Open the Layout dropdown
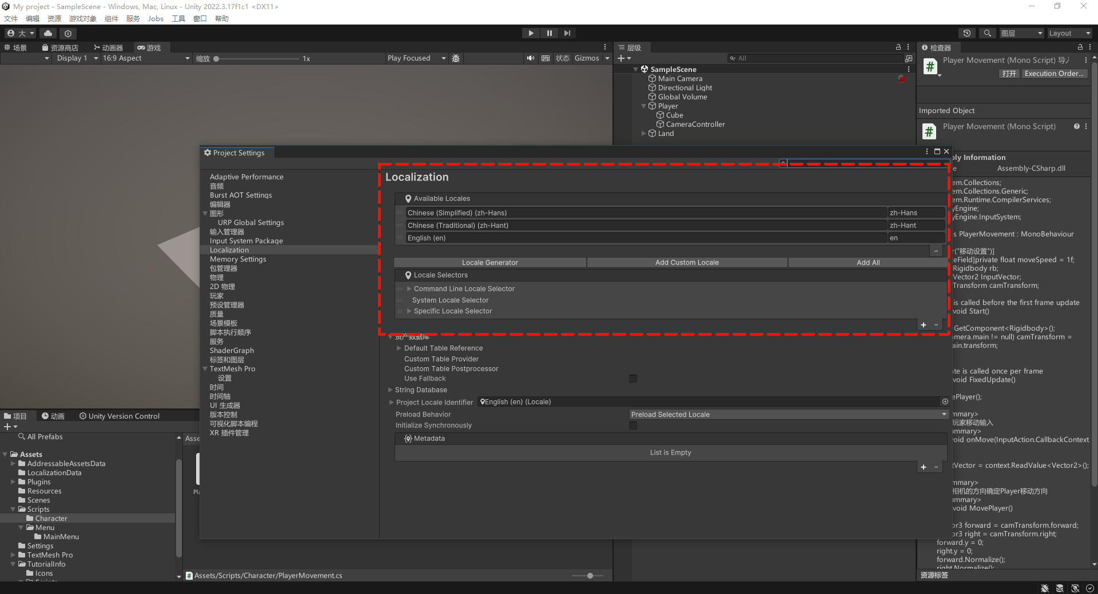The height and width of the screenshot is (594, 1098). coord(1069,33)
